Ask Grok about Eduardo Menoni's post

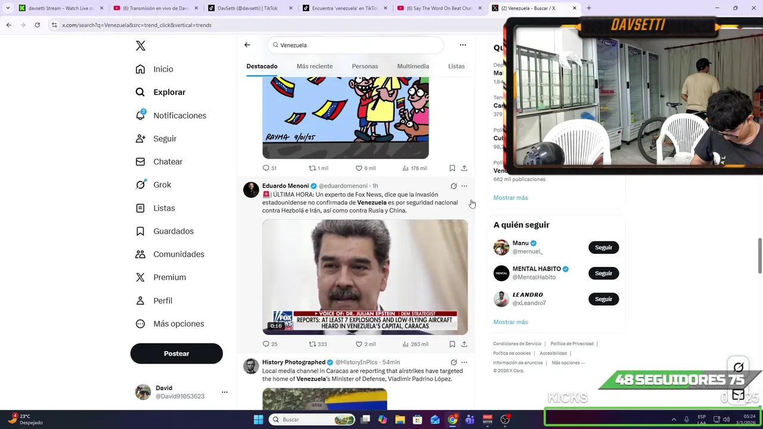454,186
